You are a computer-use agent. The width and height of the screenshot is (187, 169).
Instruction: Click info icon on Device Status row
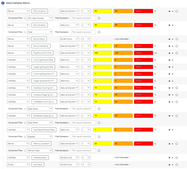click(177, 39)
